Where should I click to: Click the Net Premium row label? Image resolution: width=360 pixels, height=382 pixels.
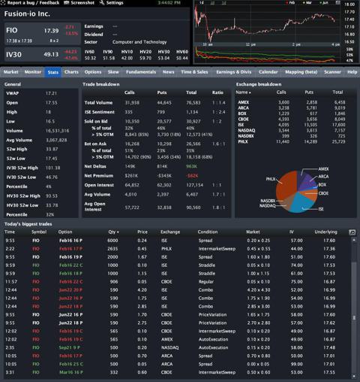pos(99,176)
